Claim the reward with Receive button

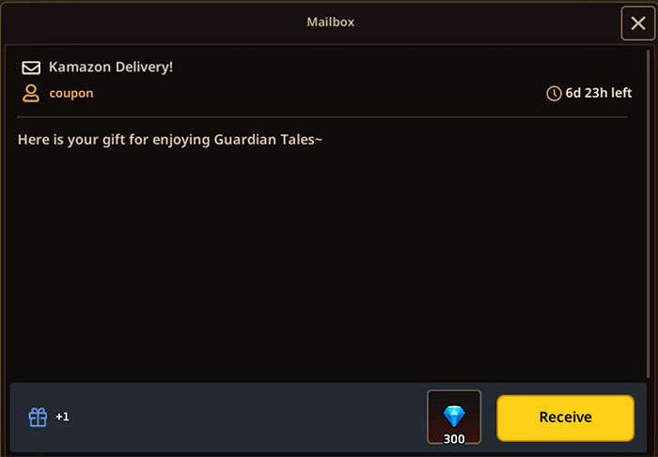point(565,418)
